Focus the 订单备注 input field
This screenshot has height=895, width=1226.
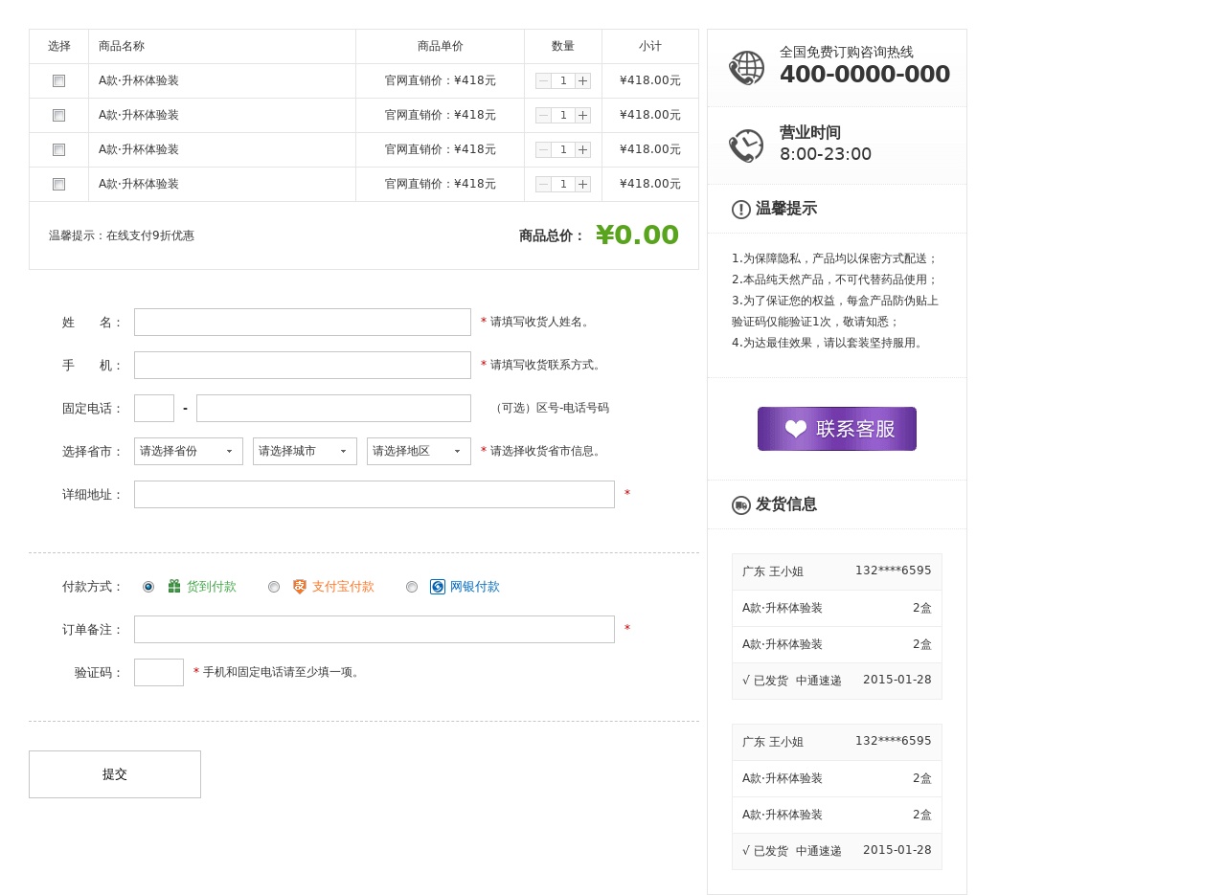pyautogui.click(x=375, y=630)
